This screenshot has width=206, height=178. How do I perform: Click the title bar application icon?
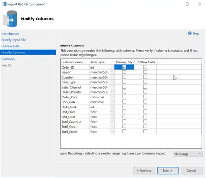click(5, 4)
